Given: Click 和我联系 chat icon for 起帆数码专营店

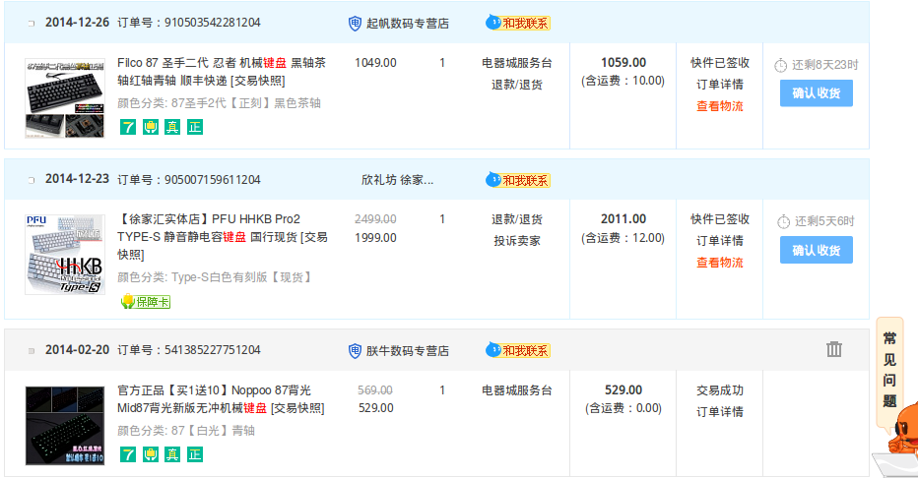Looking at the screenshot, I should 518,23.
